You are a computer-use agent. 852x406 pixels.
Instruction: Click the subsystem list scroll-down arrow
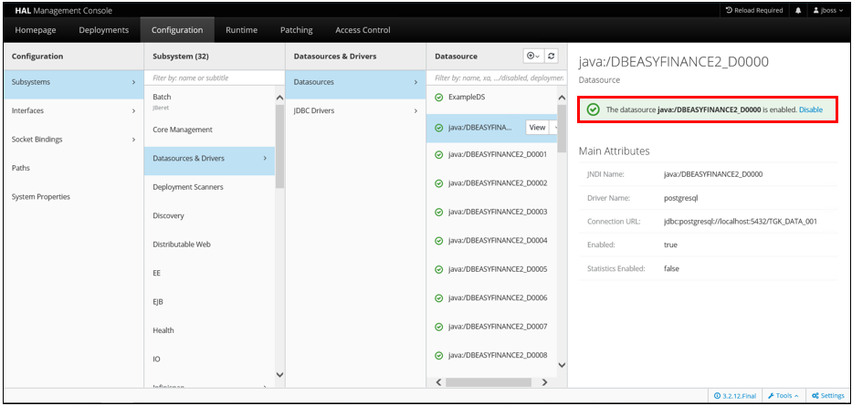(x=279, y=374)
